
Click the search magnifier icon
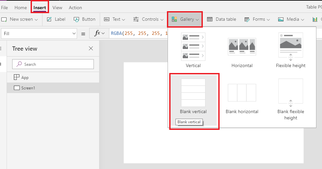pyautogui.click(x=19, y=64)
